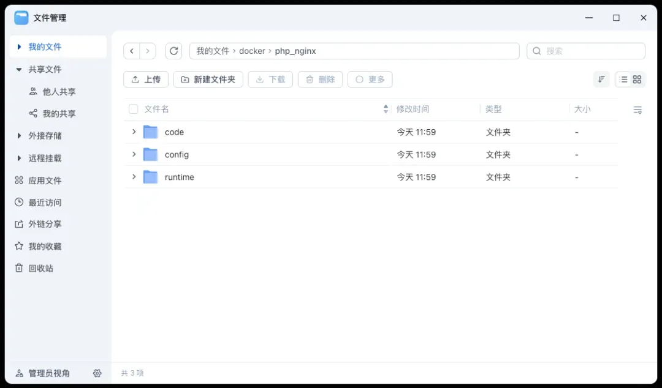Collapse the 共享文件 sidebar section
Viewport: 662px width, 388px height.
pyautogui.click(x=19, y=70)
